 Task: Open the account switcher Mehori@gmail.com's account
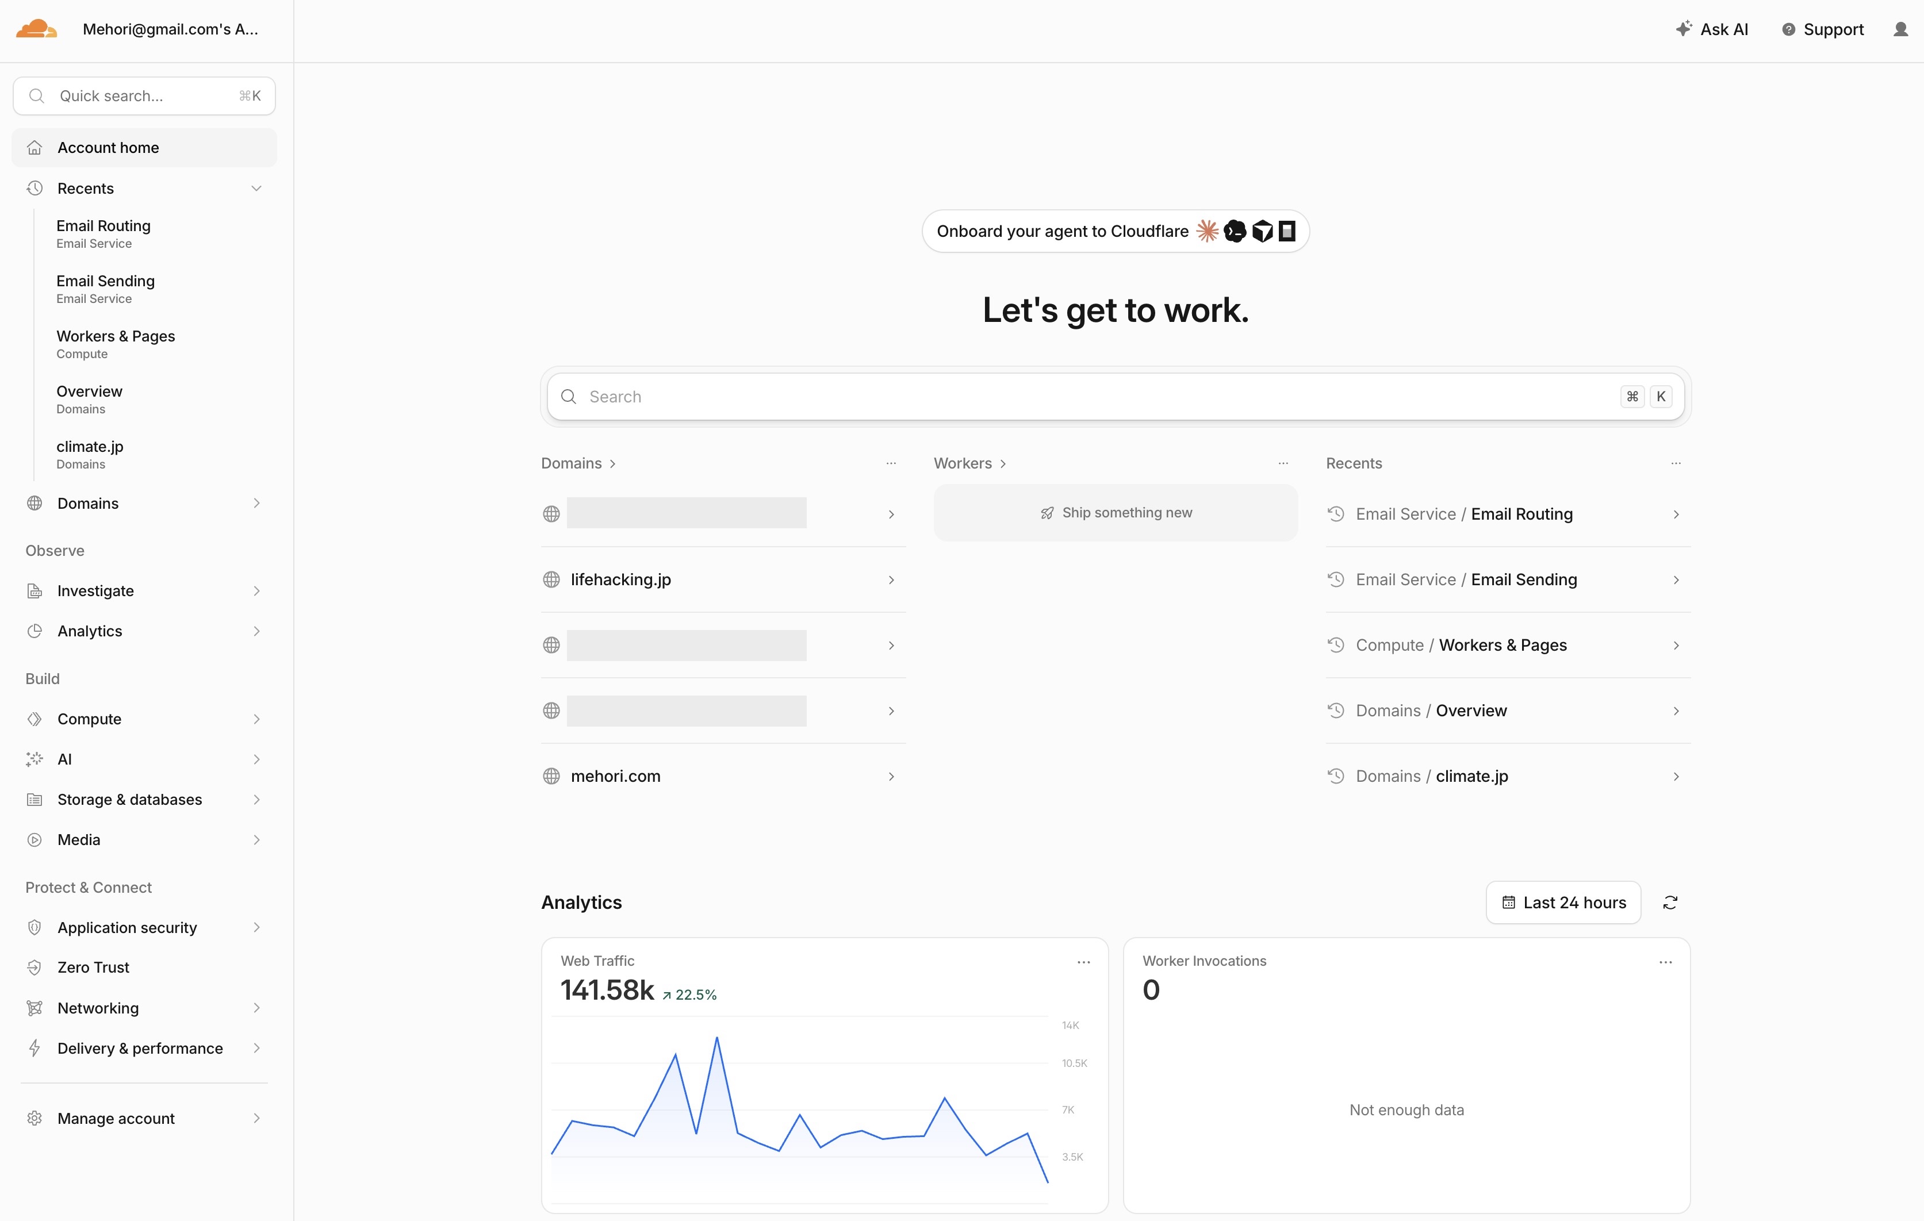[170, 29]
